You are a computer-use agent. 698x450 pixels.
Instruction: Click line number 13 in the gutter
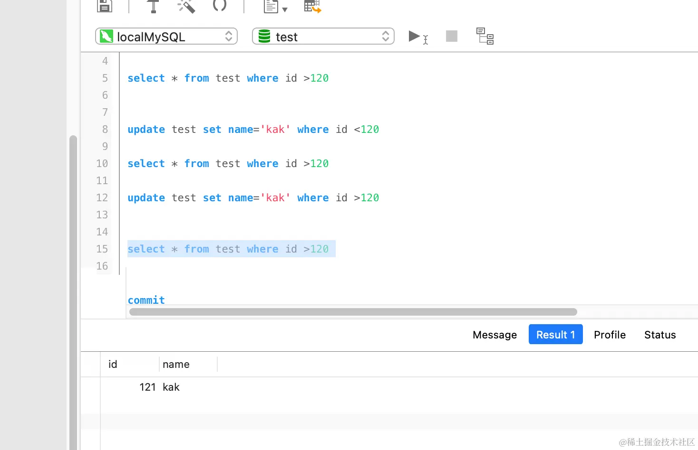click(x=102, y=215)
